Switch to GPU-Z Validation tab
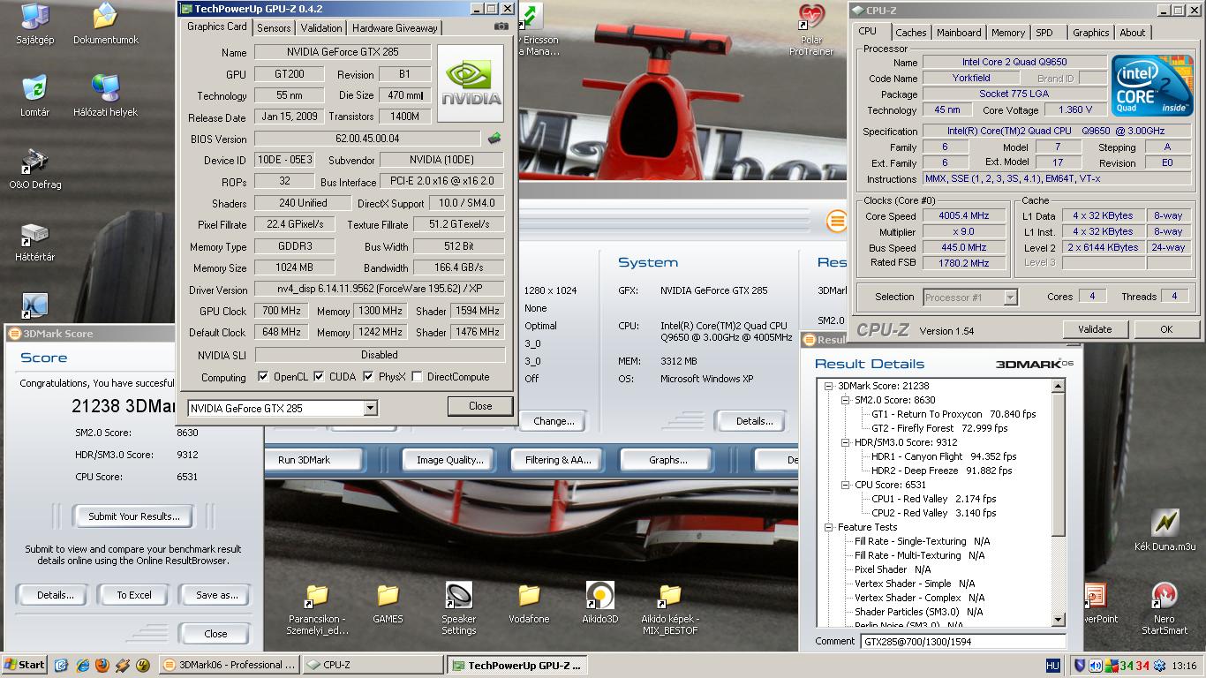The image size is (1206, 678). [321, 28]
